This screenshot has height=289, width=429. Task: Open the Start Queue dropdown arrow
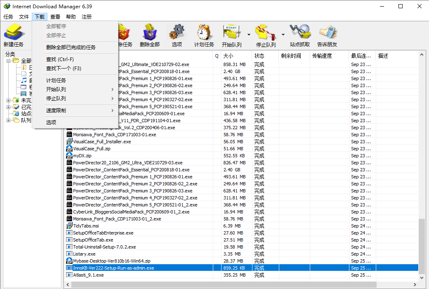[x=249, y=35]
